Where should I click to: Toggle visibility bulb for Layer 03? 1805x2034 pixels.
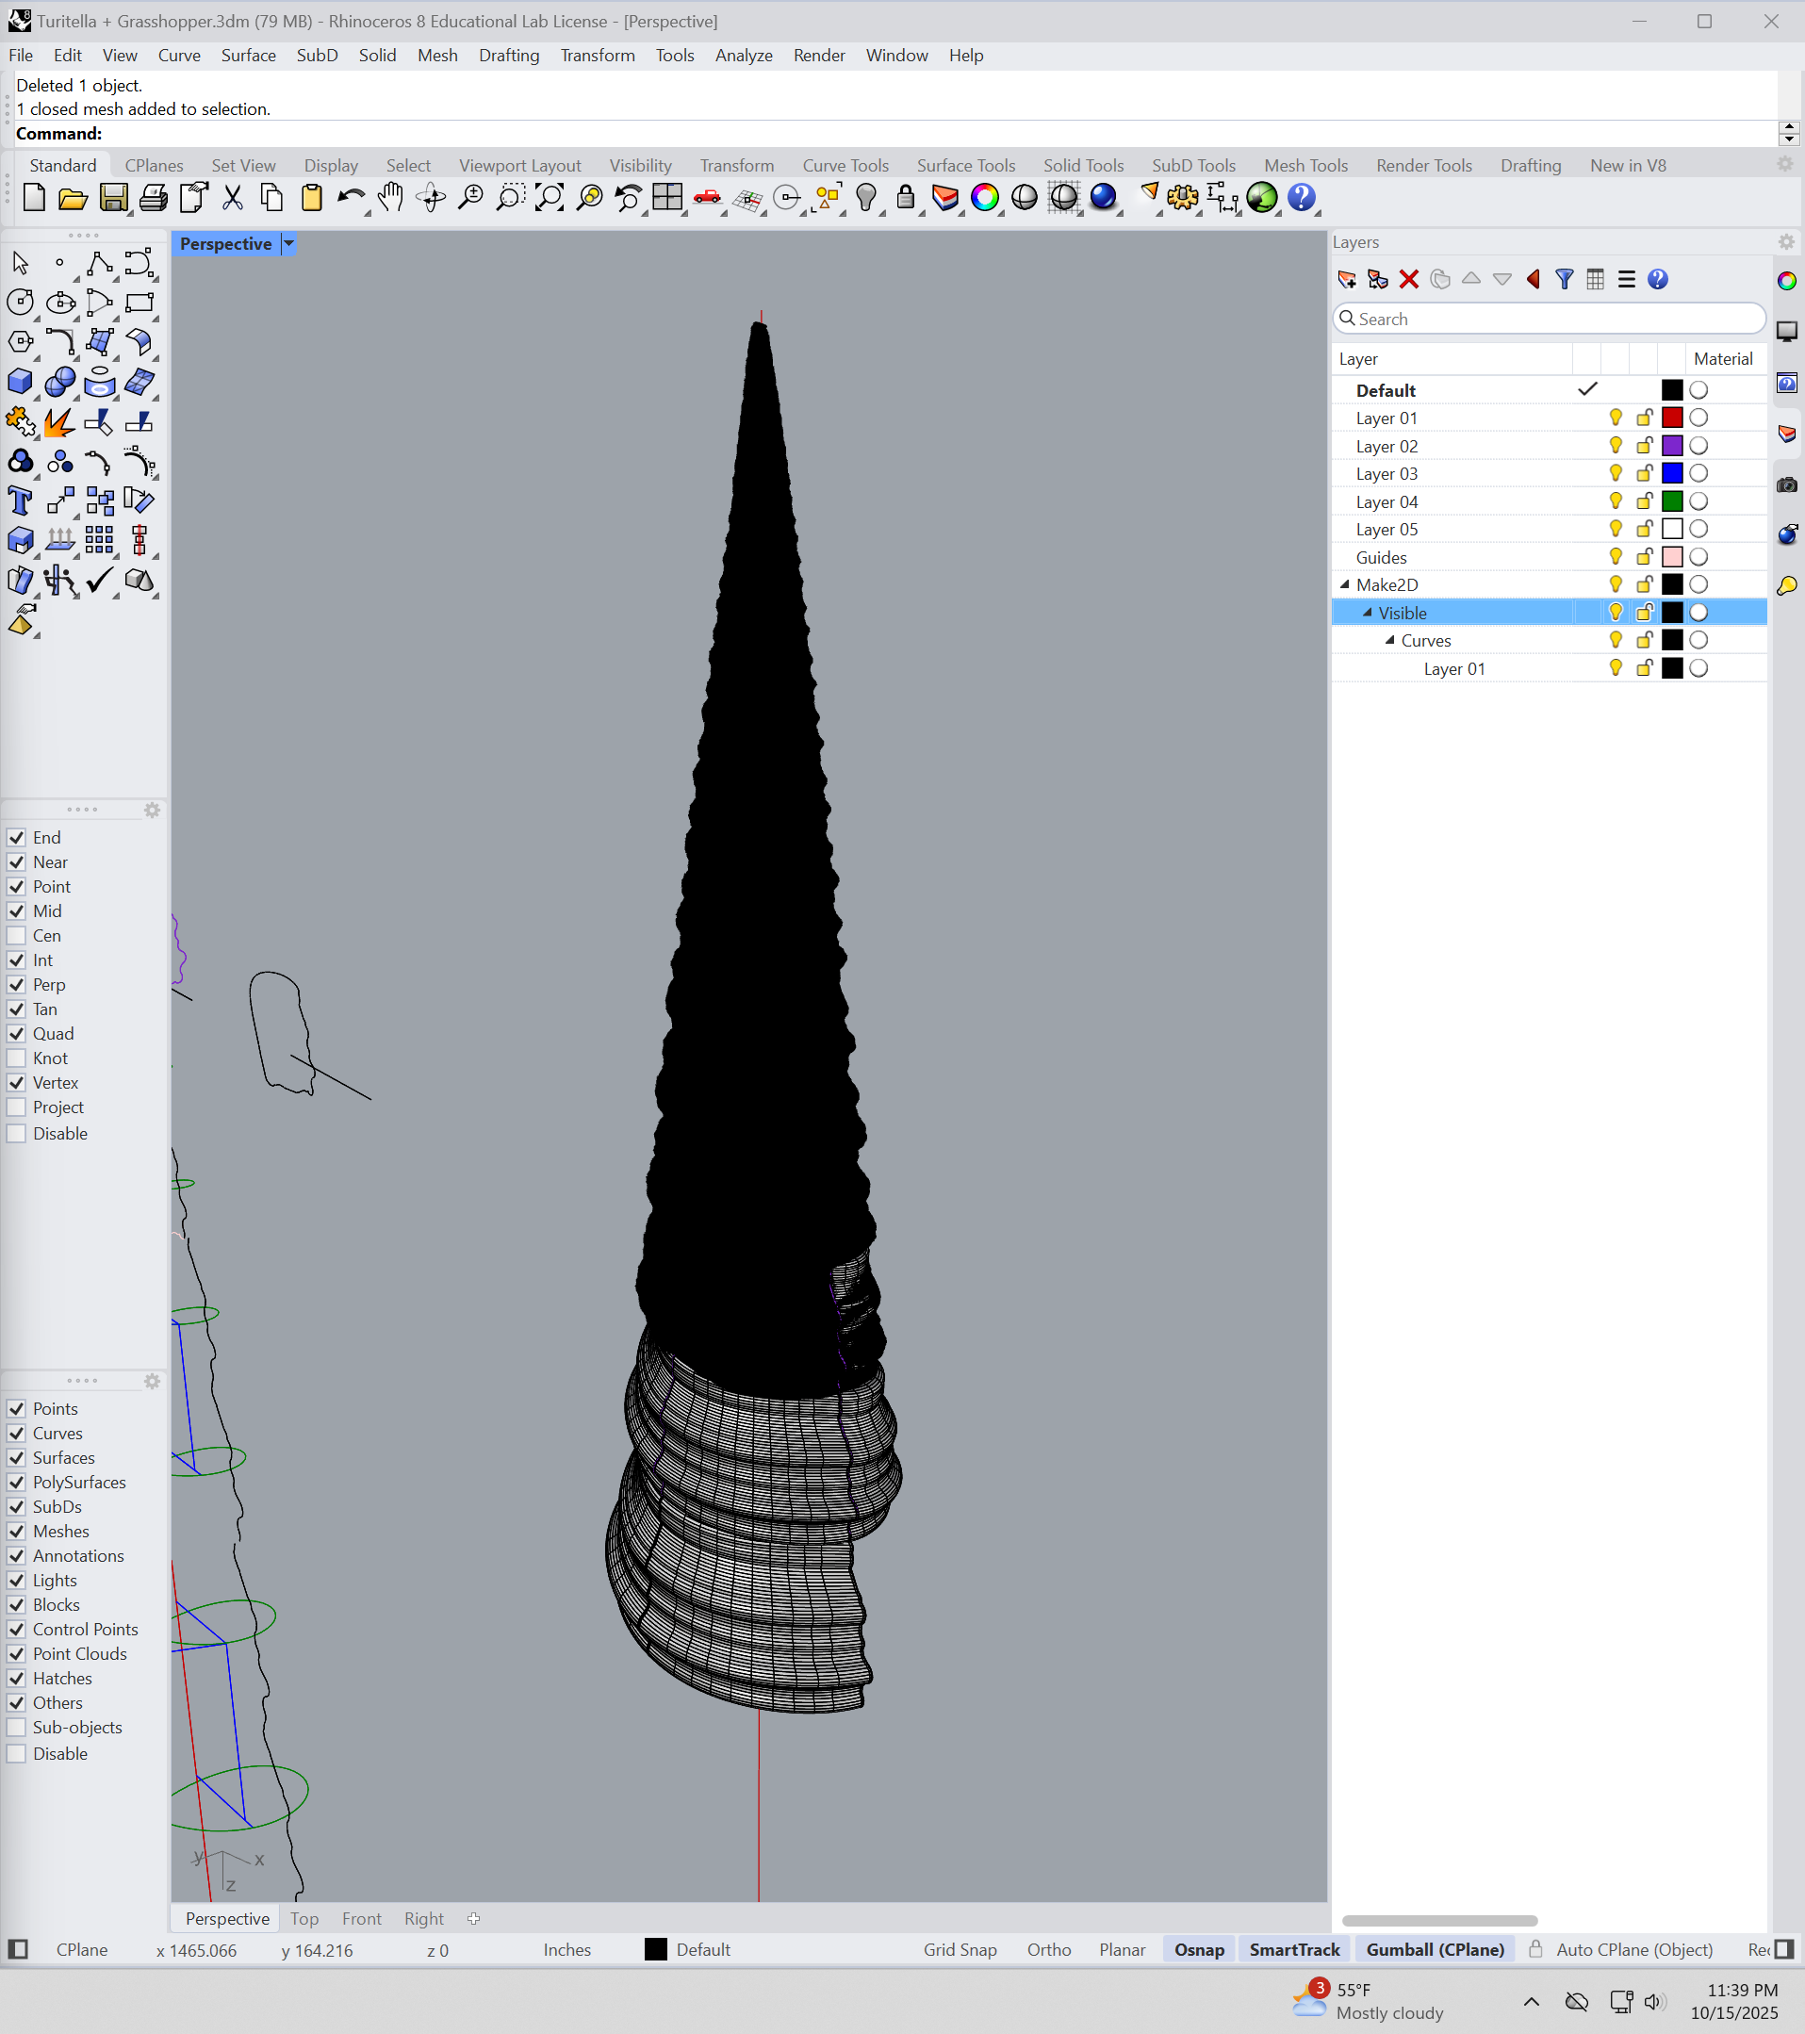point(1615,474)
